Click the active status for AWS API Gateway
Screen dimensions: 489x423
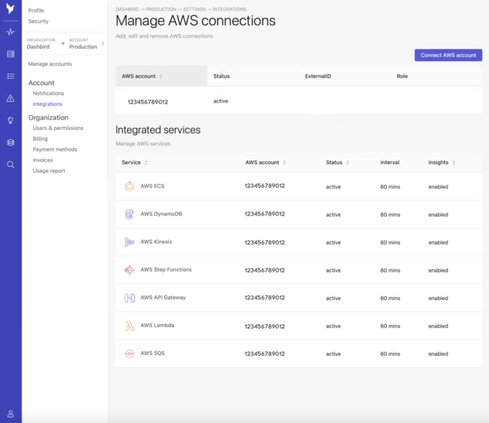333,298
